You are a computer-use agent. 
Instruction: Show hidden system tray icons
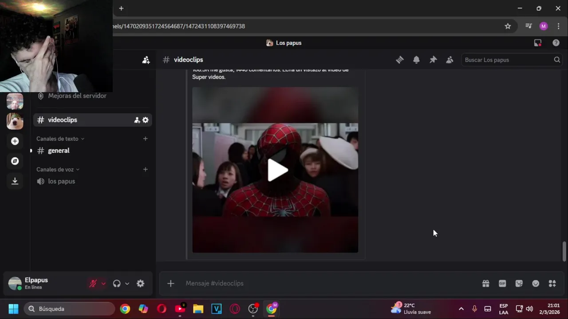point(461,309)
